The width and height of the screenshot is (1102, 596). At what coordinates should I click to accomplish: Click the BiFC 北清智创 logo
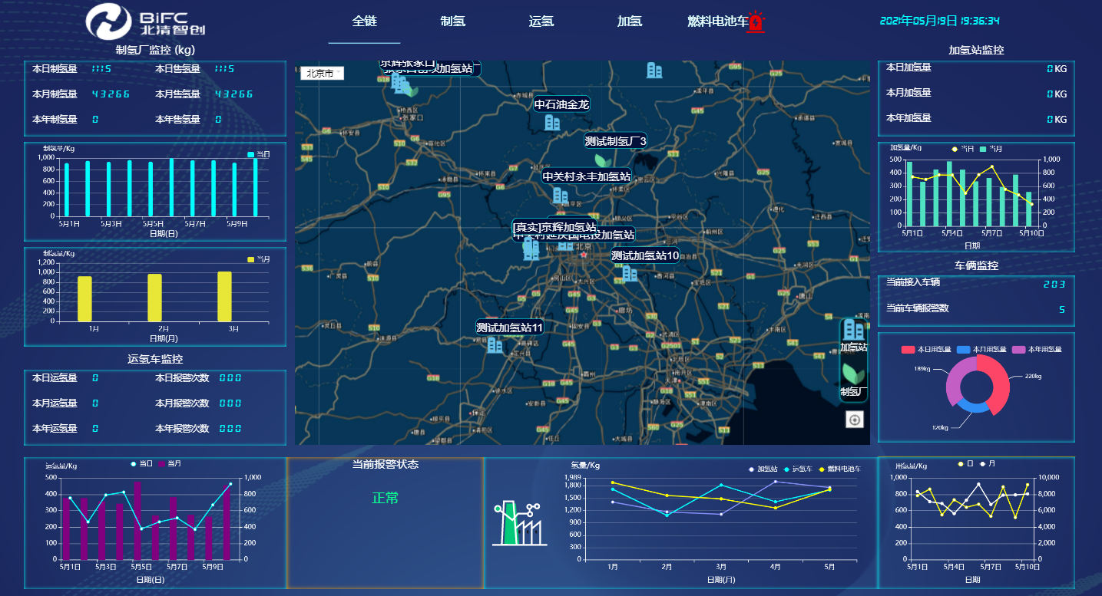coord(146,21)
